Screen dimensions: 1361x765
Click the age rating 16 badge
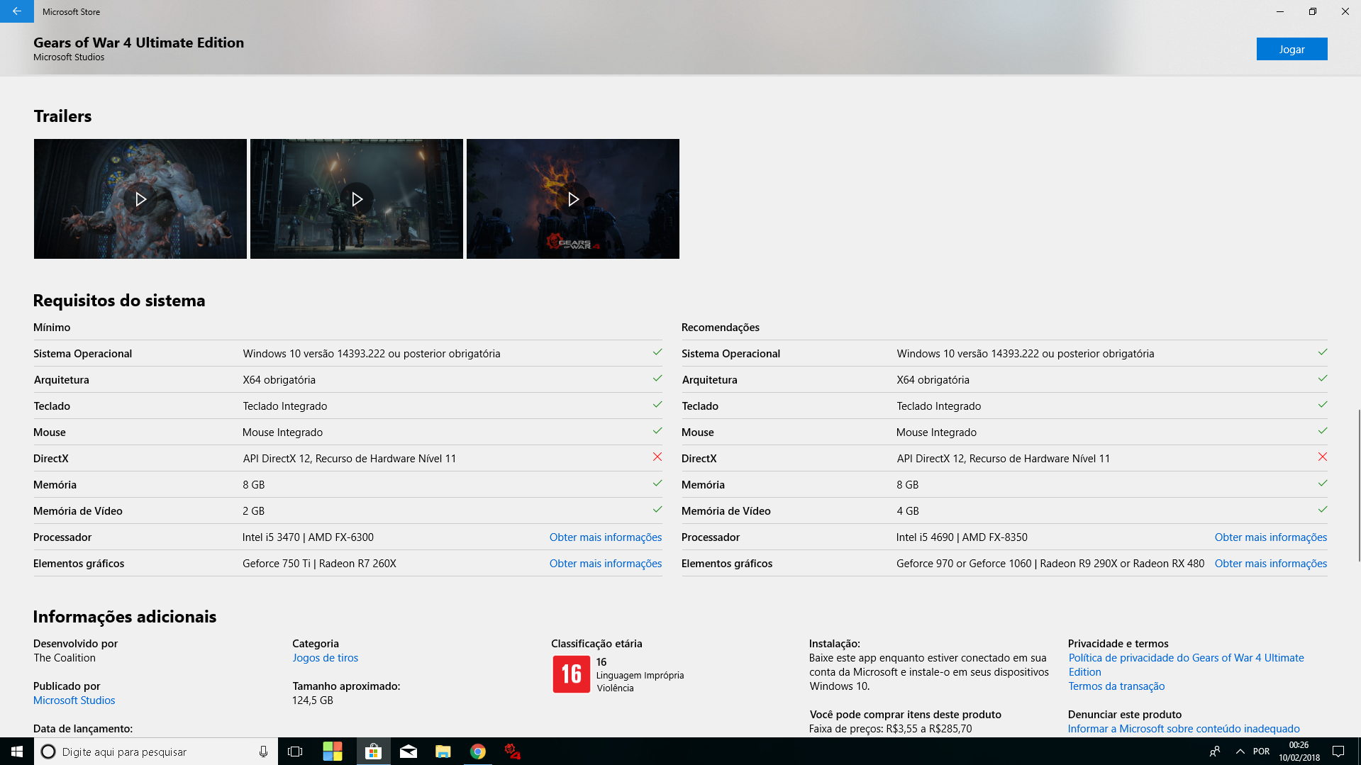click(572, 674)
